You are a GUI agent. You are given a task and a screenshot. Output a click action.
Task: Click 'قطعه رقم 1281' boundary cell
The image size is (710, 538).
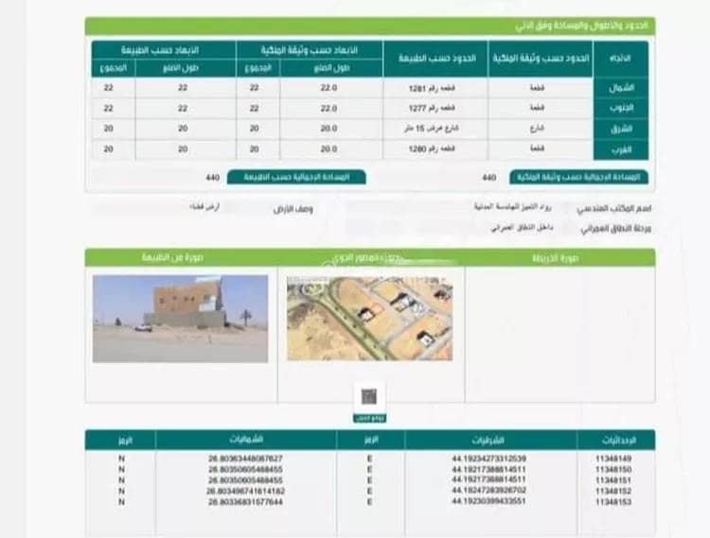pos(435,88)
